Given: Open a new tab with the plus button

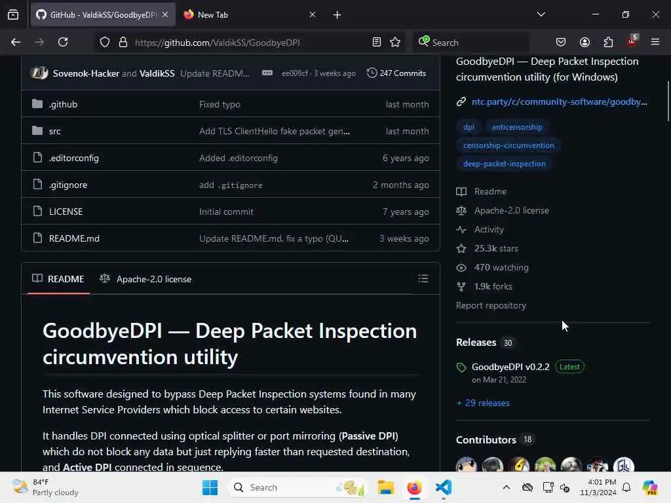Looking at the screenshot, I should point(337,15).
